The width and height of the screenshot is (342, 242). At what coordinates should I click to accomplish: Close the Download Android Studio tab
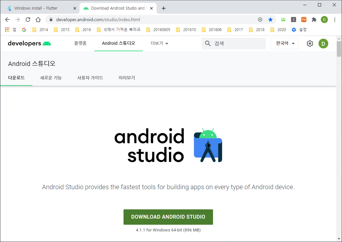point(151,8)
